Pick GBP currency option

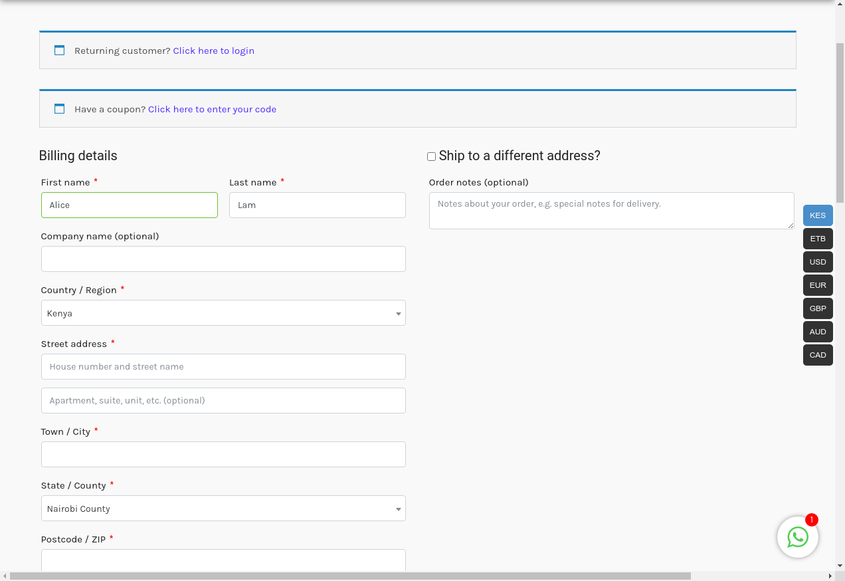[818, 308]
